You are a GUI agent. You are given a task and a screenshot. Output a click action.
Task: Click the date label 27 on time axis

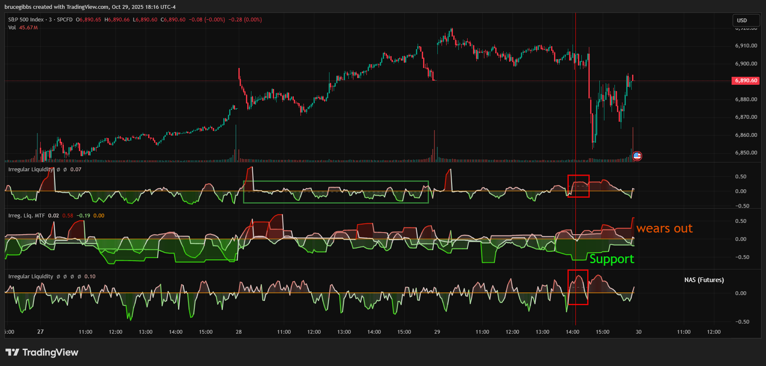click(40, 332)
